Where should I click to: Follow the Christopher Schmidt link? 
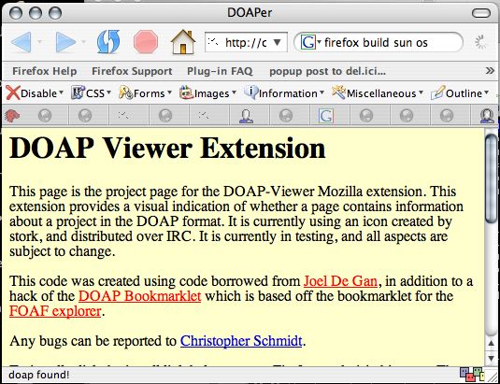[x=241, y=341]
